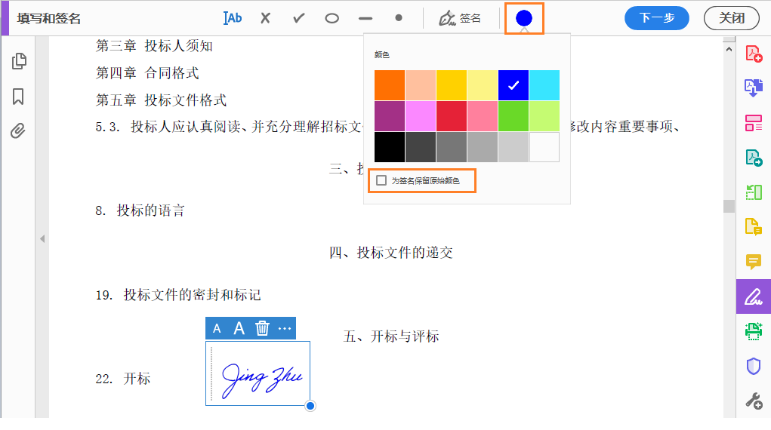The height and width of the screenshot is (430, 771).
Task: Pick the lightest gray color swatch
Action: [513, 147]
